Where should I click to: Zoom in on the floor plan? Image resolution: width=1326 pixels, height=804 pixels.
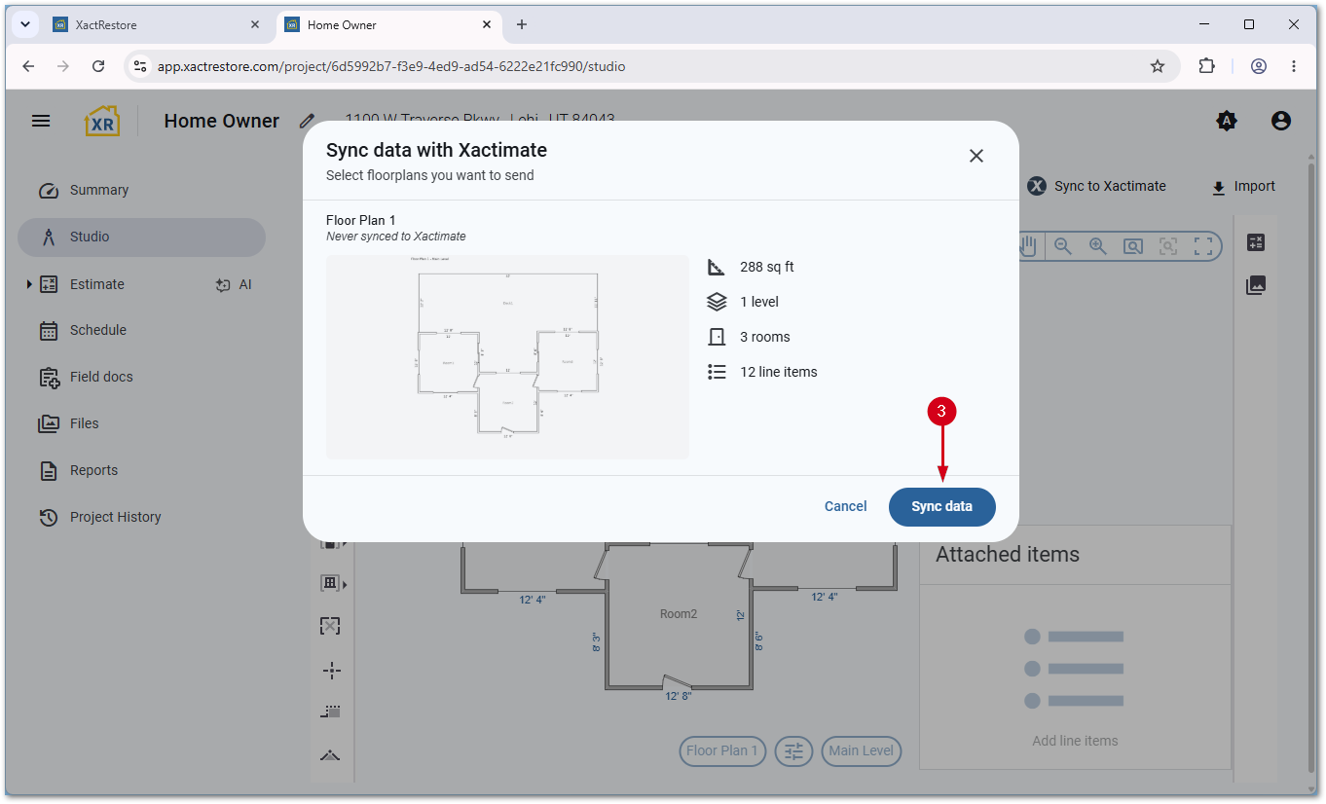point(1098,246)
